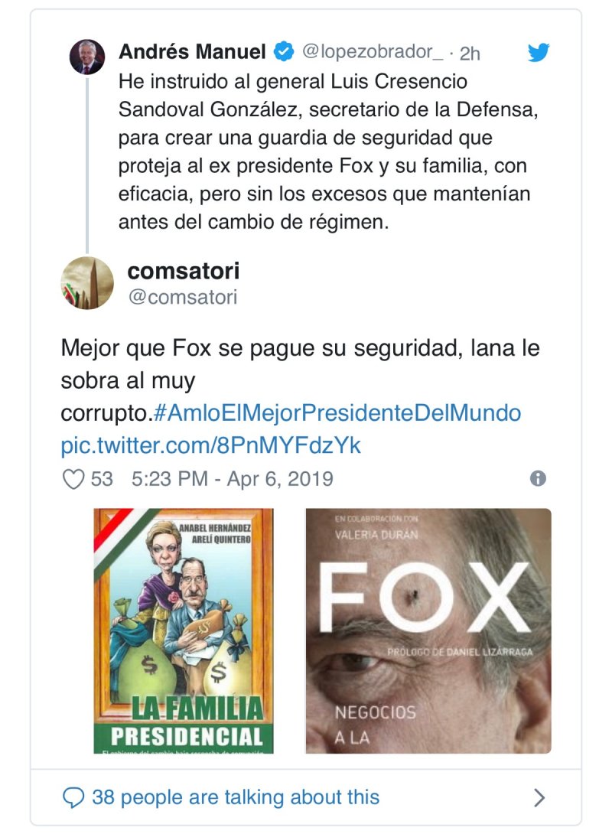Click the speech bubble reply icon

pos(73,798)
